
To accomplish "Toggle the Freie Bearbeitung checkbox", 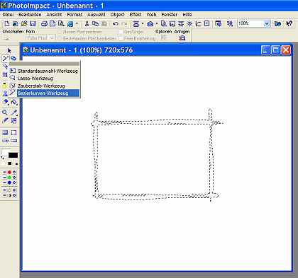I will point(121,38).
